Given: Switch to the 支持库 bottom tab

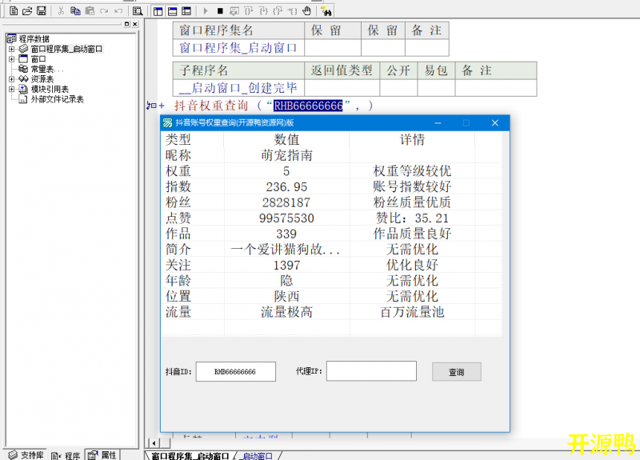Looking at the screenshot, I should click(26, 454).
